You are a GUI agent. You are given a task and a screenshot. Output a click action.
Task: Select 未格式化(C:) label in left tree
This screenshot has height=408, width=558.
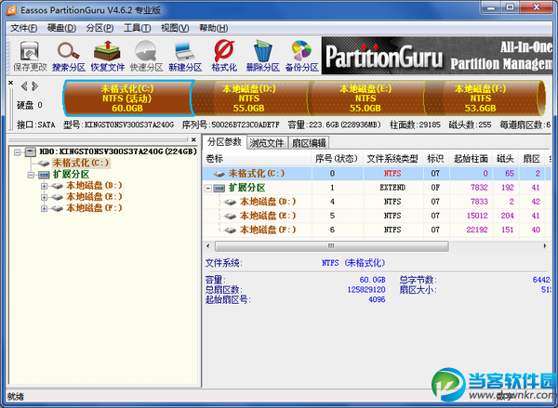81,163
